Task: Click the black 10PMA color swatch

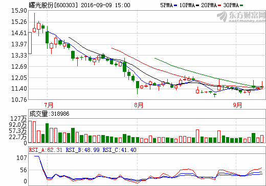Action: pos(197,6)
